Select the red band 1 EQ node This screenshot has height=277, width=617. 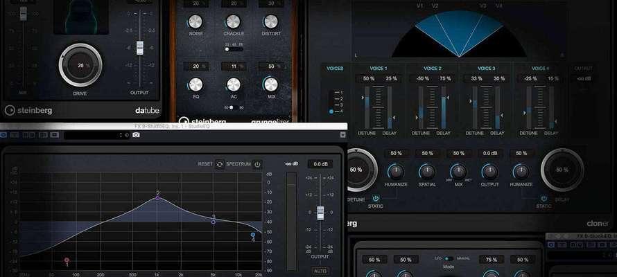click(67, 260)
